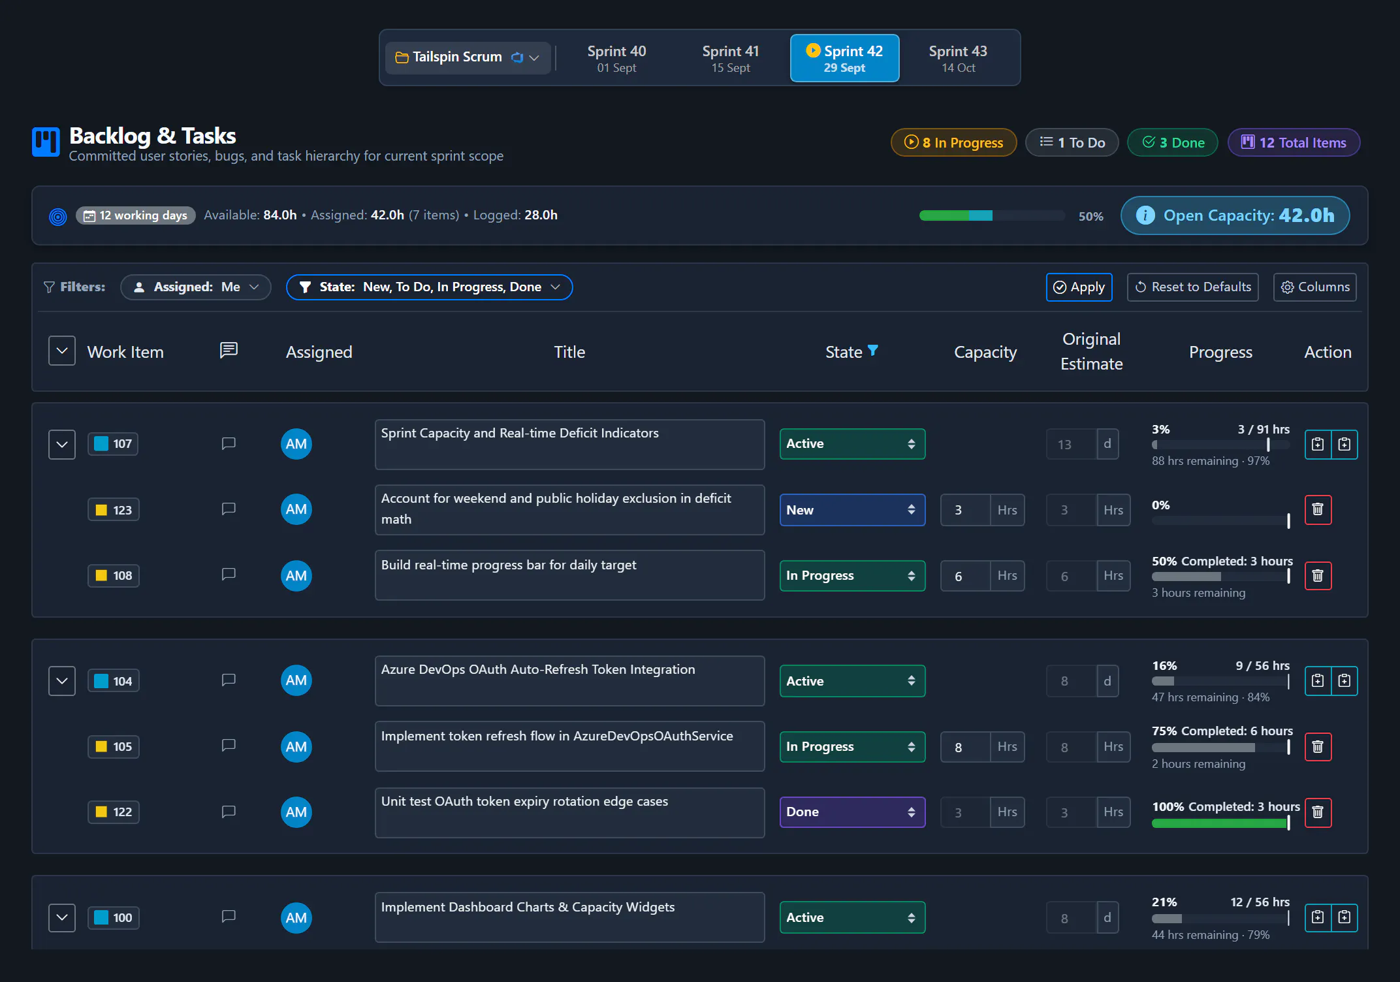Delete task 123 with trash icon
This screenshot has height=982, width=1400.
(1318, 510)
